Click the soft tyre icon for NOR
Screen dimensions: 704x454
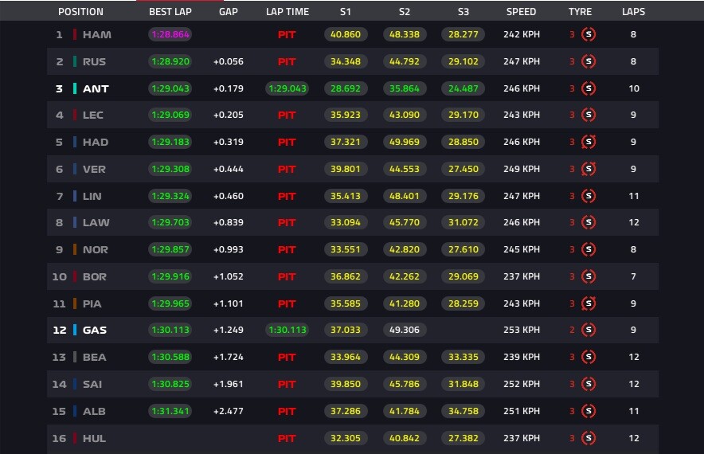589,249
